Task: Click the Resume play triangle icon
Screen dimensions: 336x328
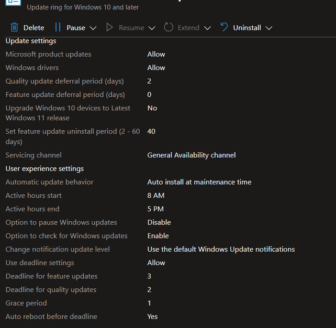Action: point(109,27)
